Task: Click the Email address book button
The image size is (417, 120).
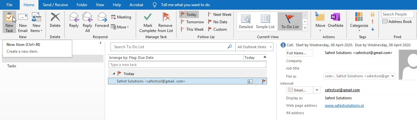Action: click(299, 90)
